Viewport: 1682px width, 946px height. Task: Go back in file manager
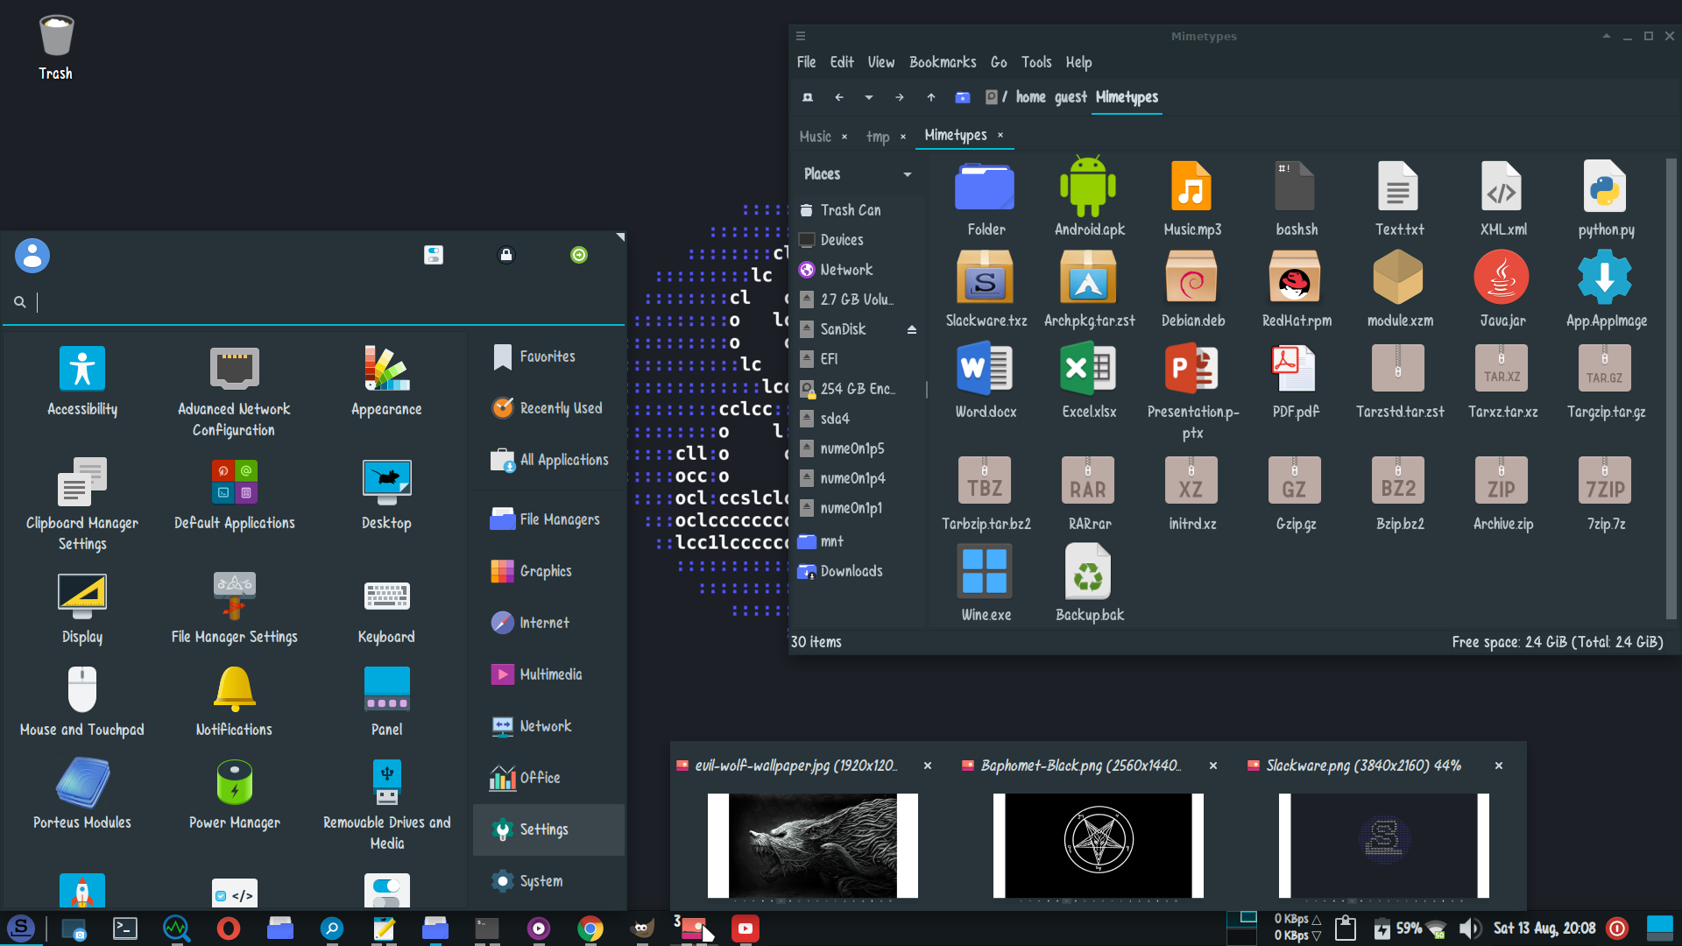(839, 97)
